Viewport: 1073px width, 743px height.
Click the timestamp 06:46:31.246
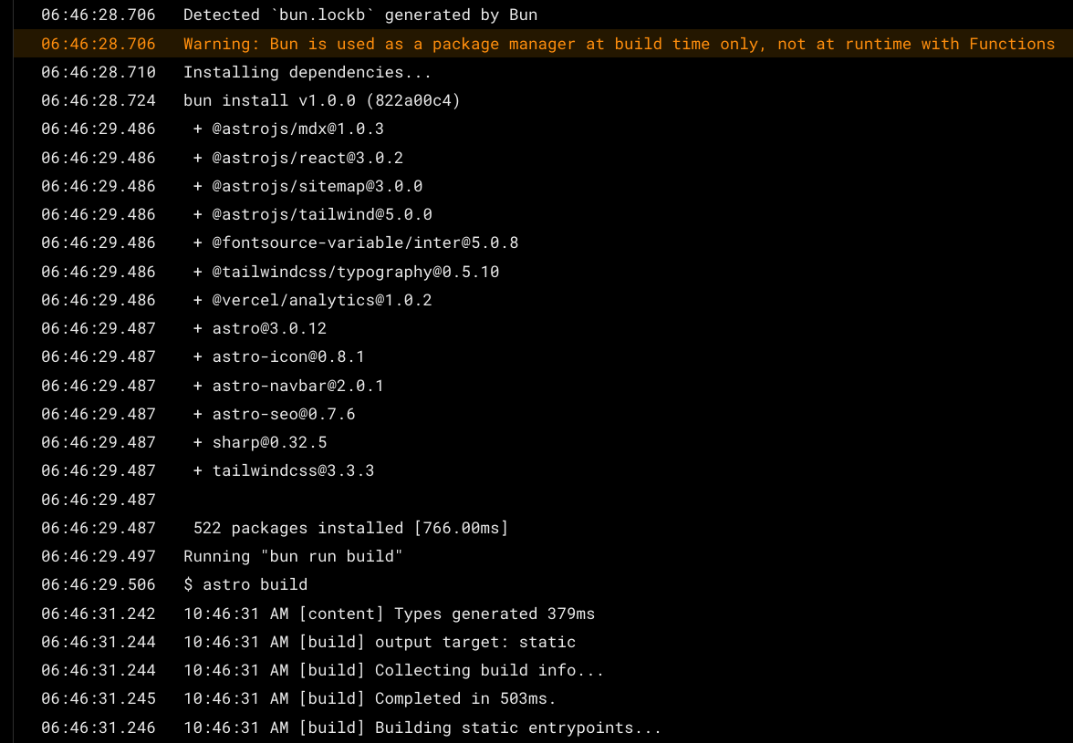[x=99, y=728]
